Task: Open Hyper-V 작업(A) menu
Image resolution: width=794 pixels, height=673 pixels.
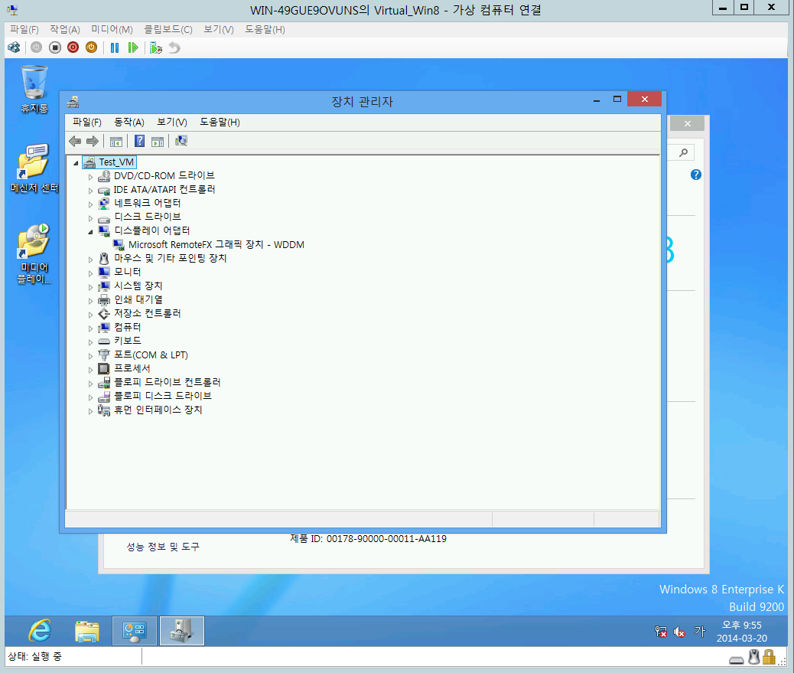Action: point(65,29)
